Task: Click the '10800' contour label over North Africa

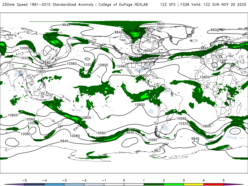Action: point(205,77)
